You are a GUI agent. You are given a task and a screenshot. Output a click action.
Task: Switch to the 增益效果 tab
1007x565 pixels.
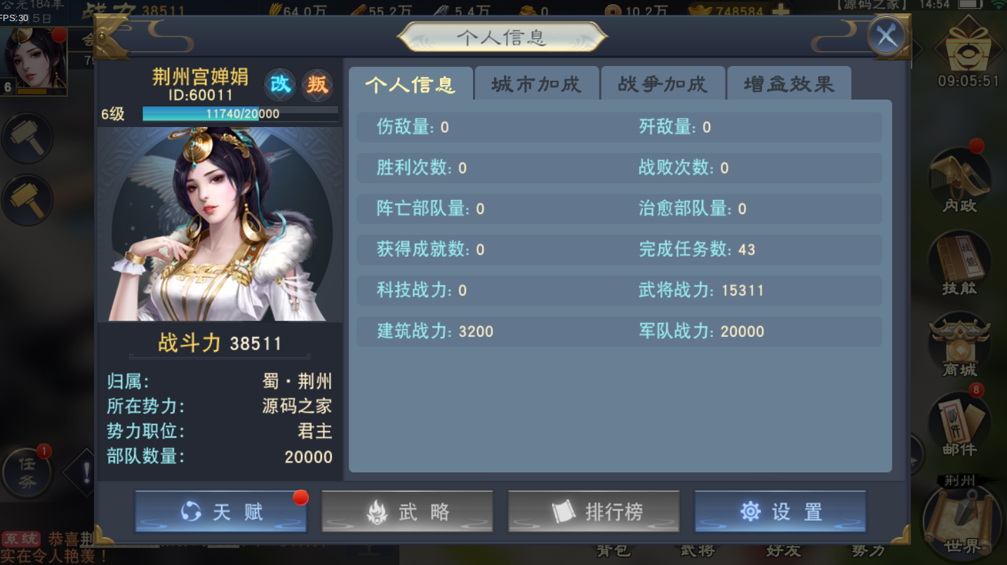coord(789,84)
